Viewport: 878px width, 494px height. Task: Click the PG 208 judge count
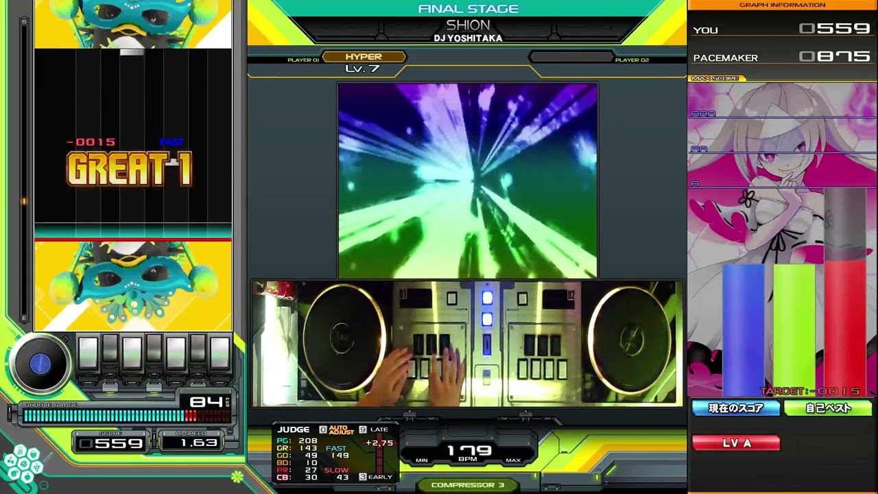tap(297, 441)
